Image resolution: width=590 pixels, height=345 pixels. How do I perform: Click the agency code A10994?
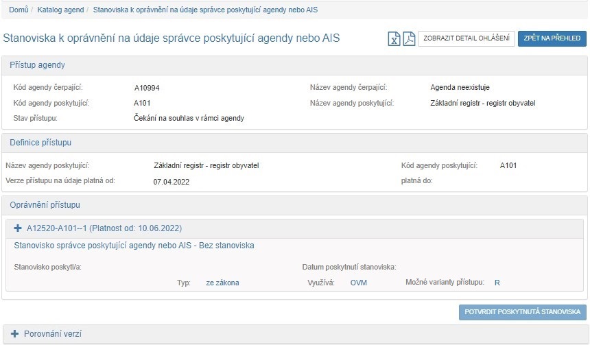(147, 88)
